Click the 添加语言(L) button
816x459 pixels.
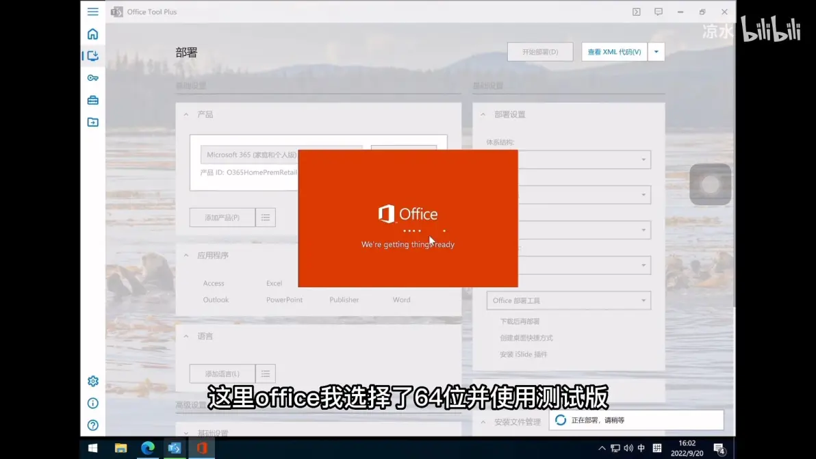coord(222,373)
